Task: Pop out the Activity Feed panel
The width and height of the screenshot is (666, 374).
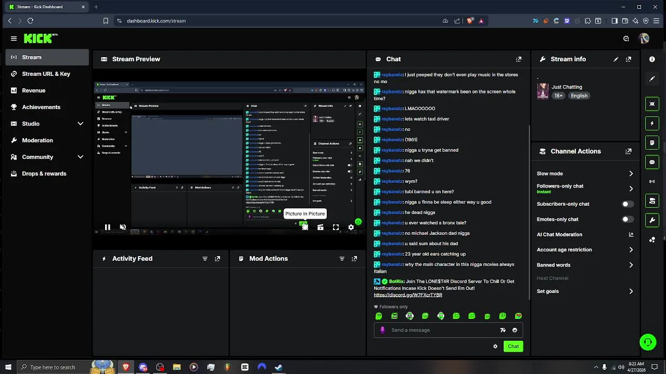Action: pyautogui.click(x=217, y=259)
